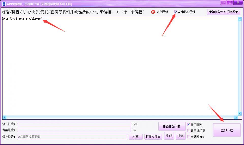The width and height of the screenshot is (244, 145).
Task: Click the 浏览 browse button
Action: [135, 137]
